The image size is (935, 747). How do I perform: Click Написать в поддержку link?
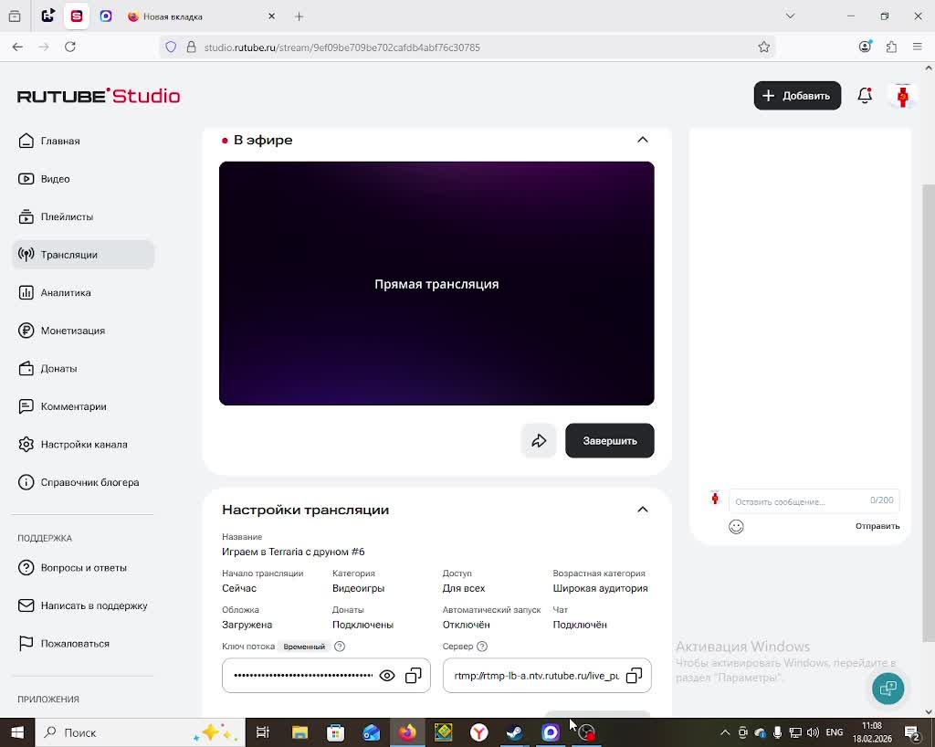(83, 605)
